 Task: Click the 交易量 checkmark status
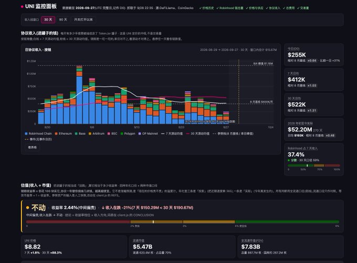coord(303,8)
